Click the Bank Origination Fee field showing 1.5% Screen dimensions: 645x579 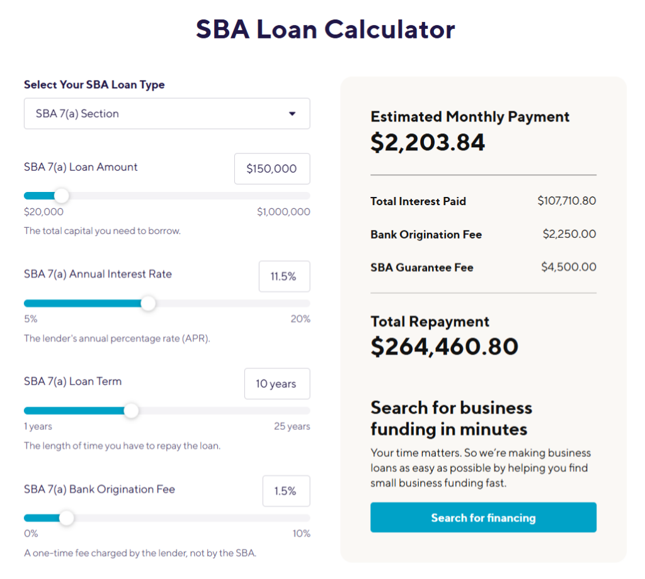(286, 491)
